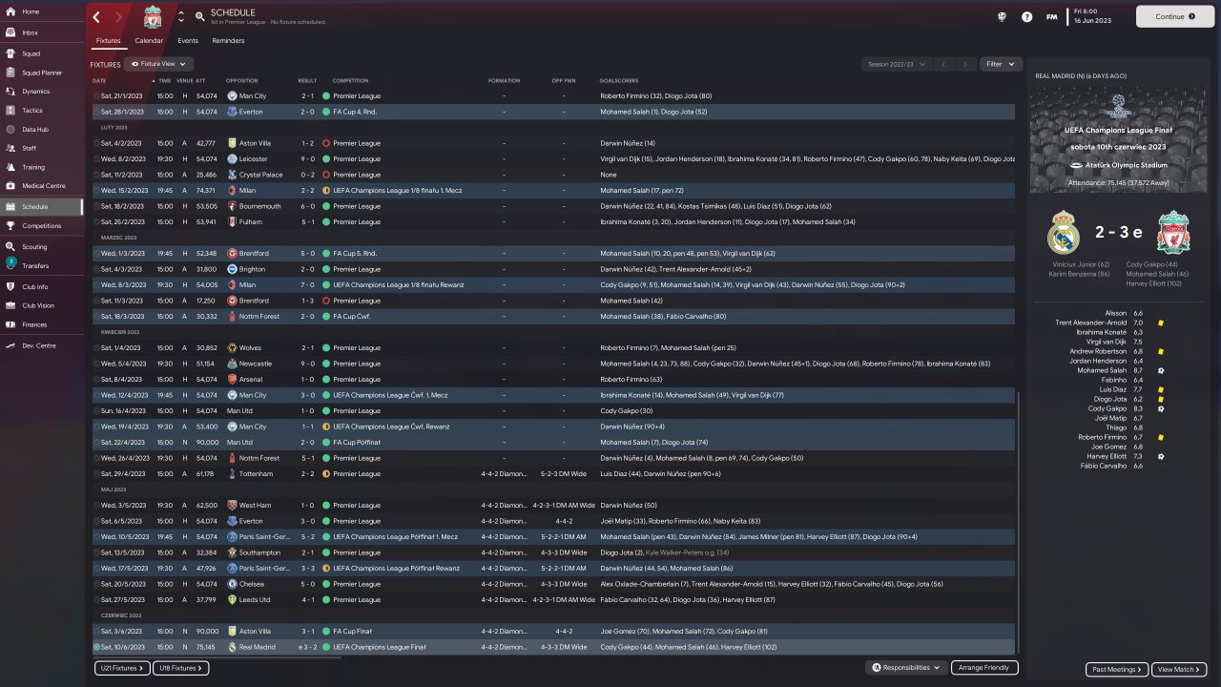Click the Arrange Friendly button

click(984, 668)
